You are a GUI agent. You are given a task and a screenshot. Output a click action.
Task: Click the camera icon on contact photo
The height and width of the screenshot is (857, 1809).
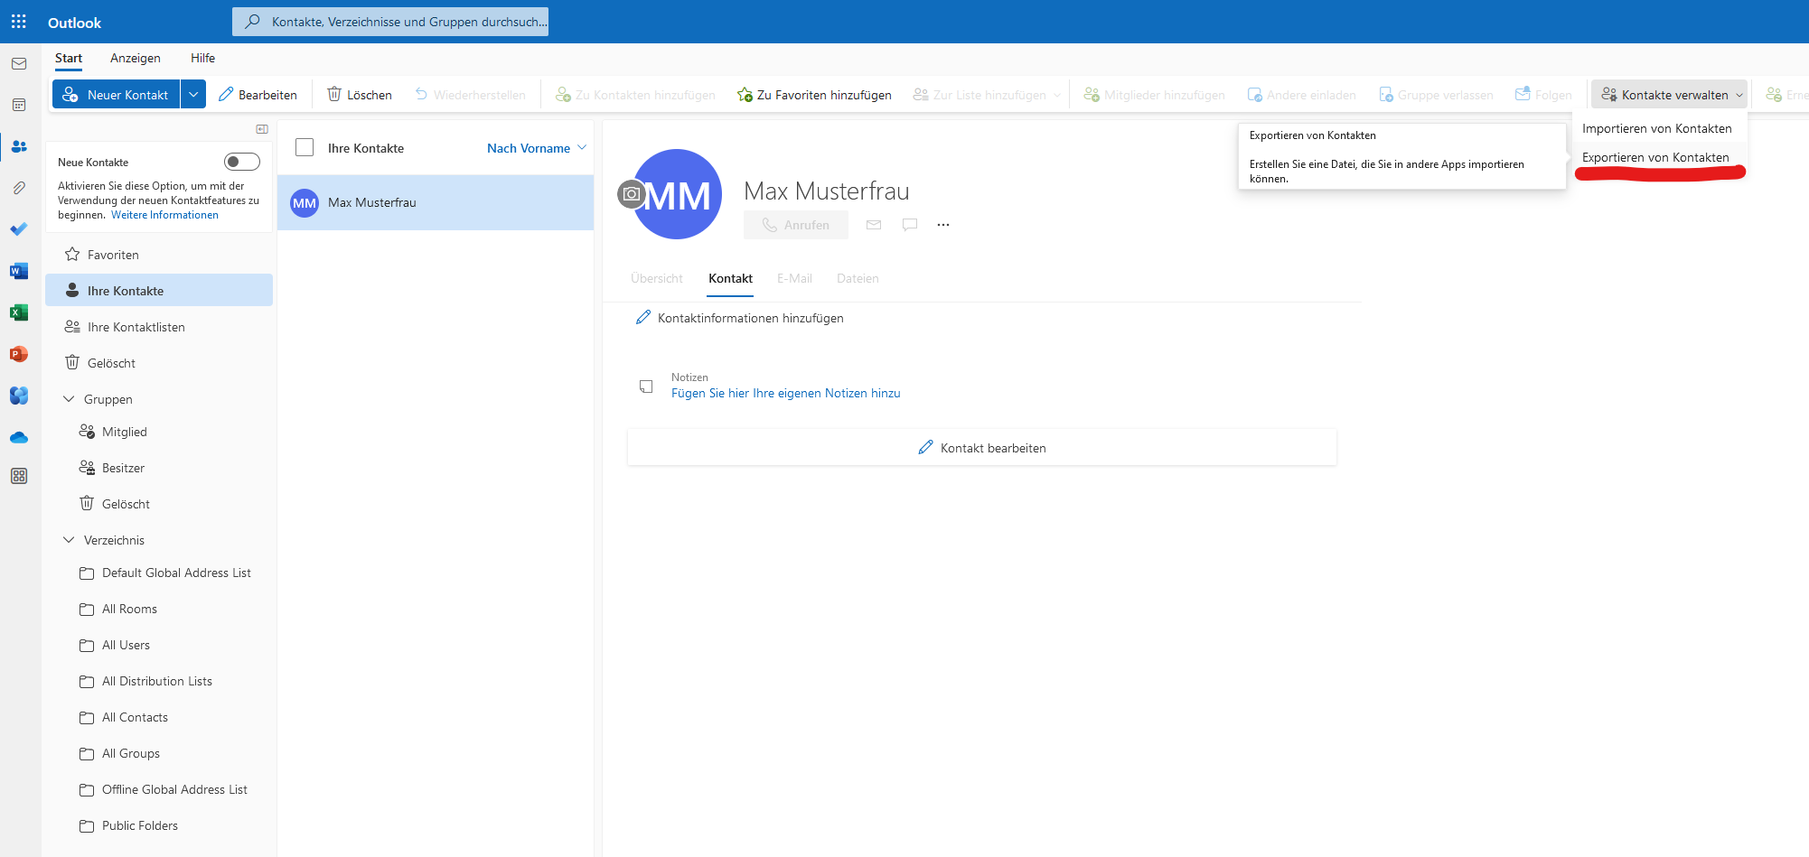coord(632,194)
